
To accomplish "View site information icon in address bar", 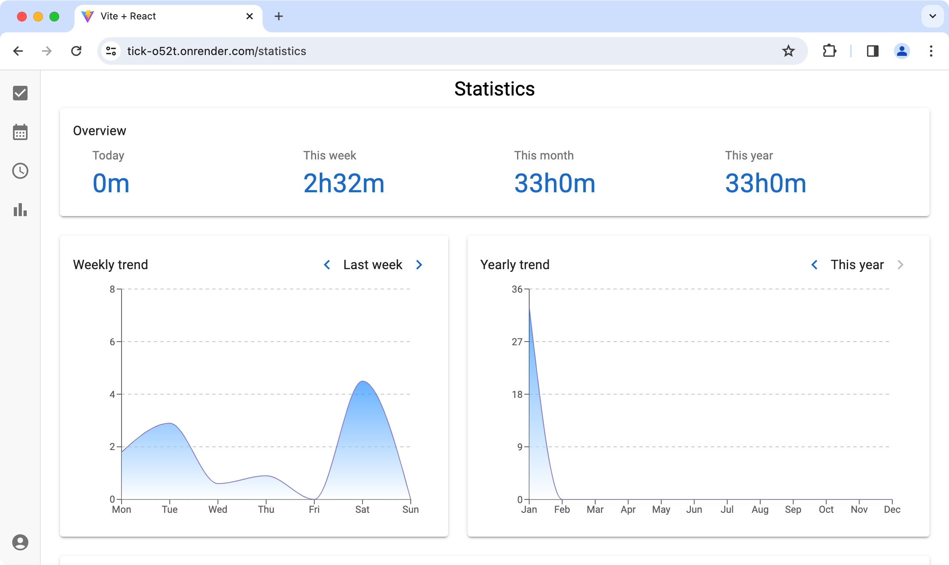I will 111,51.
